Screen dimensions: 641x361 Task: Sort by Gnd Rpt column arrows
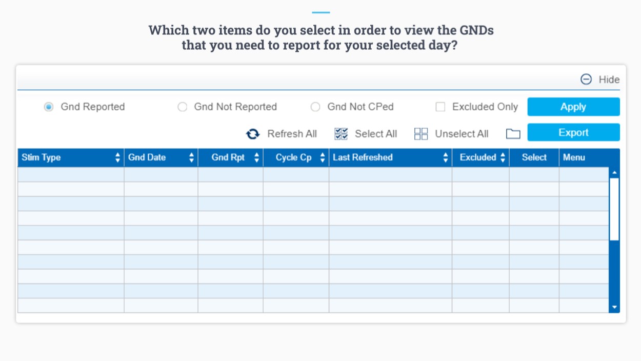[257, 158]
